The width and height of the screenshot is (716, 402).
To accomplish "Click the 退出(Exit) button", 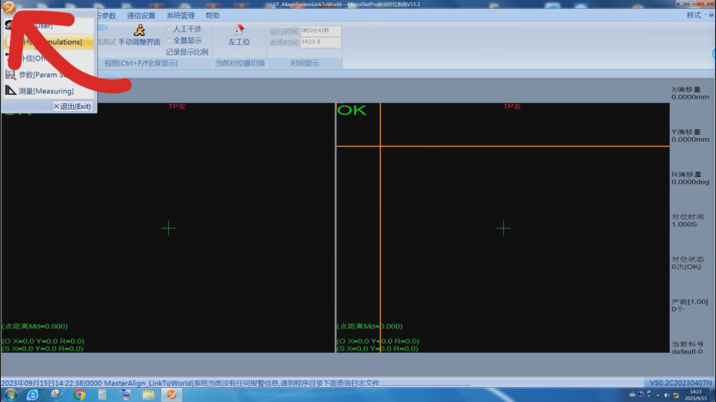I will pyautogui.click(x=72, y=107).
